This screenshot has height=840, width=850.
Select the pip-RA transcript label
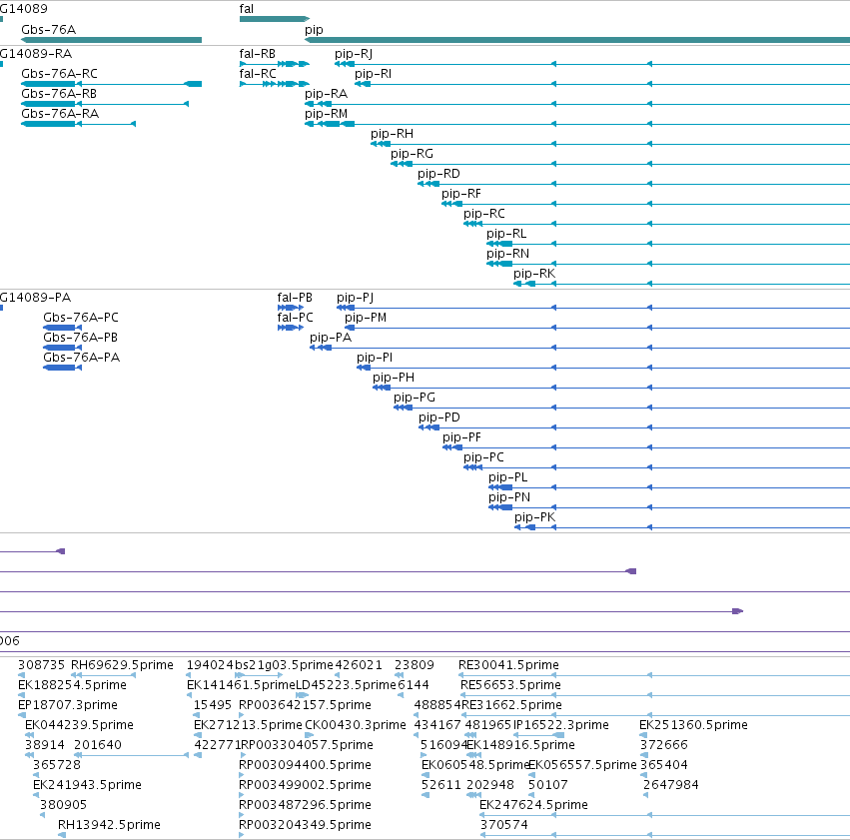pos(326,93)
